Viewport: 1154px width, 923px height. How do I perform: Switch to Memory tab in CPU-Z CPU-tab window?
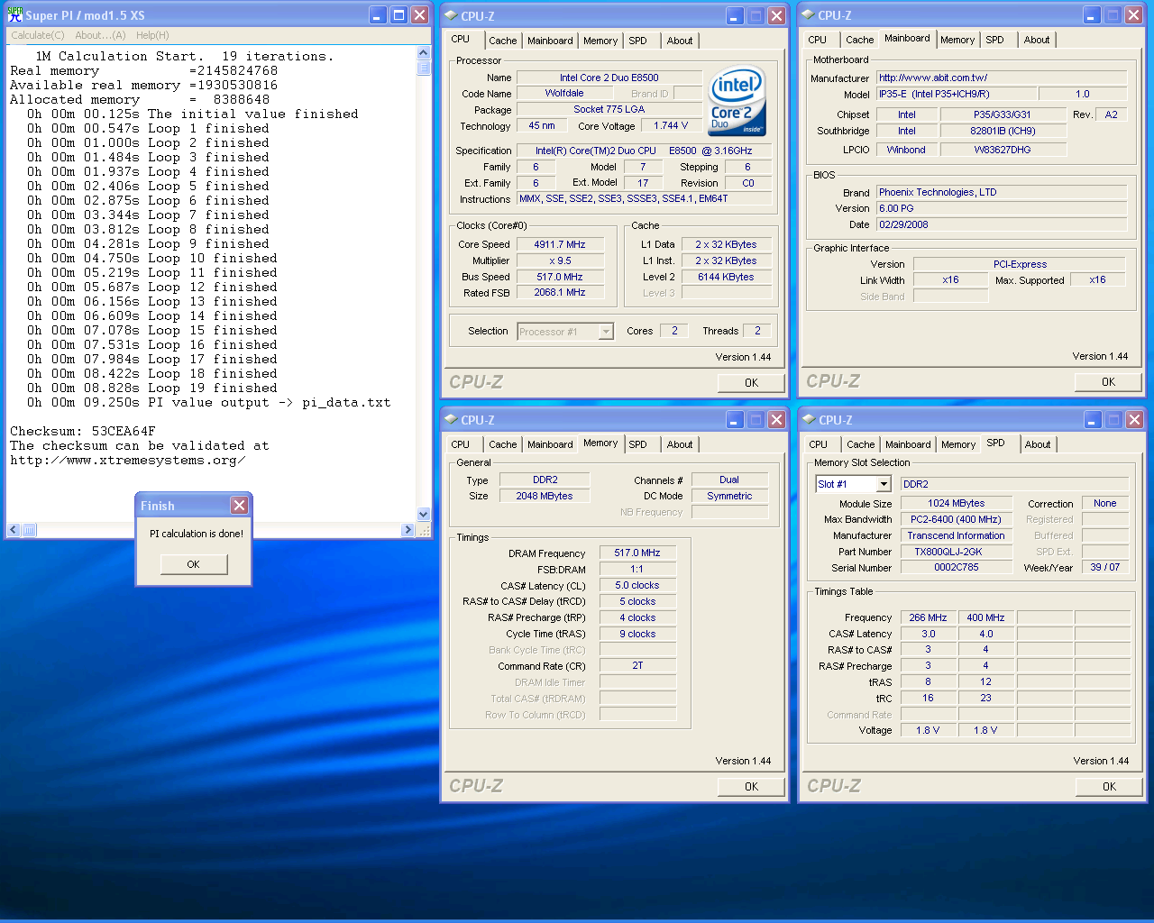click(x=600, y=41)
